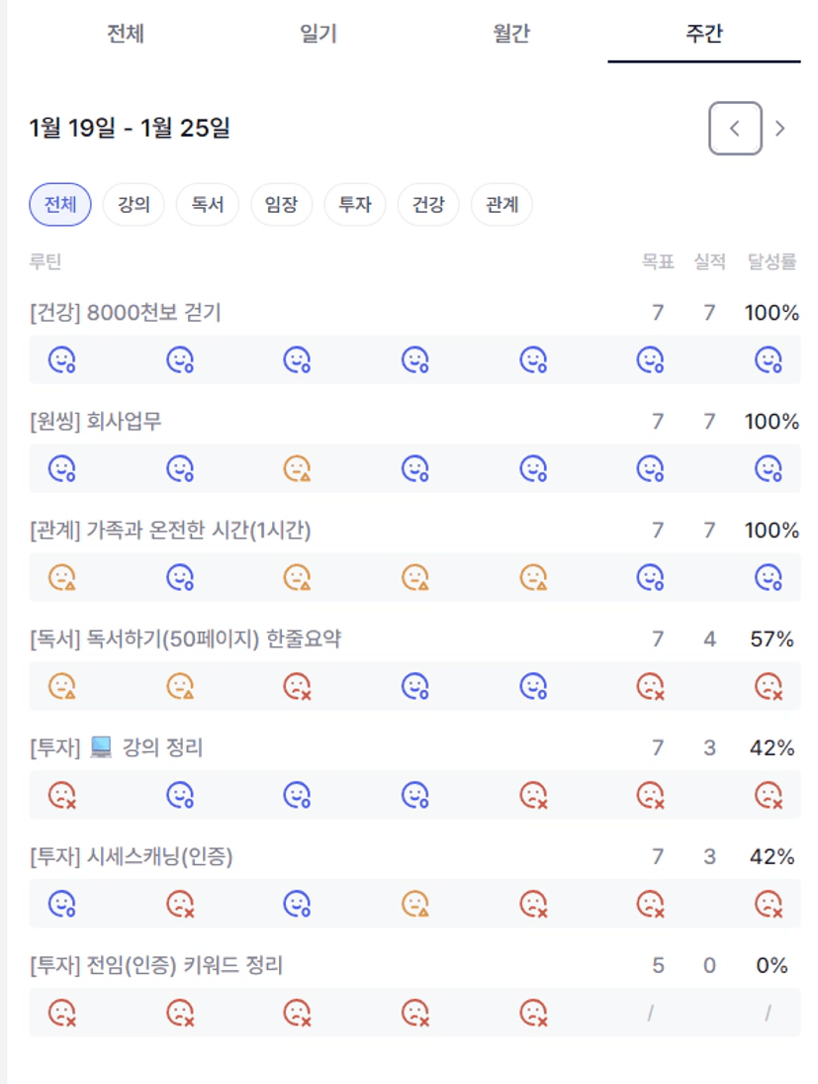Select the 전체 filter chip
818x1084 pixels.
tap(60, 206)
